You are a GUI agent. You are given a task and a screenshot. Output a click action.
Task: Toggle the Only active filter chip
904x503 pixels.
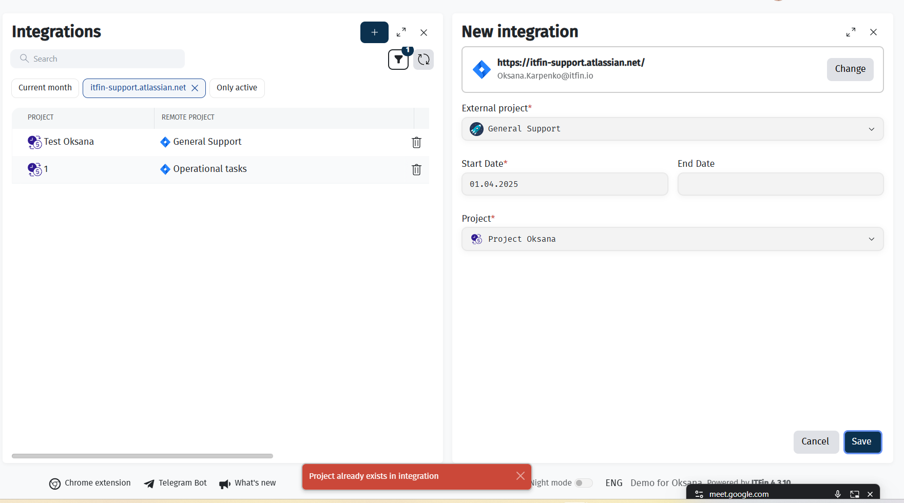coord(237,88)
